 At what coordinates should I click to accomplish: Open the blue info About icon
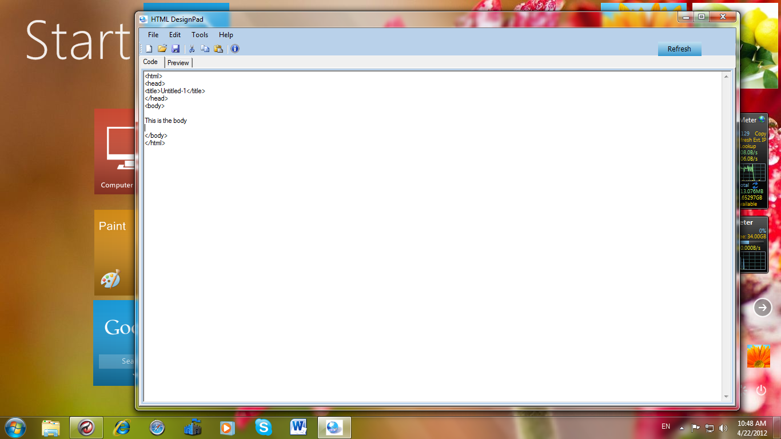[235, 49]
